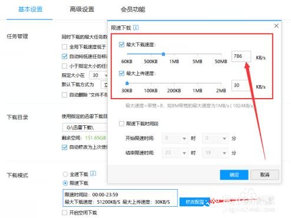Click the info icon beside 限速下载 dialog title
The width and height of the screenshot is (291, 218).
(136, 27)
